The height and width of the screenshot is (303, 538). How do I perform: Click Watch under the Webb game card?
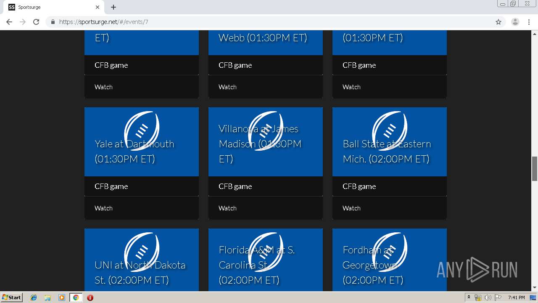pyautogui.click(x=227, y=87)
